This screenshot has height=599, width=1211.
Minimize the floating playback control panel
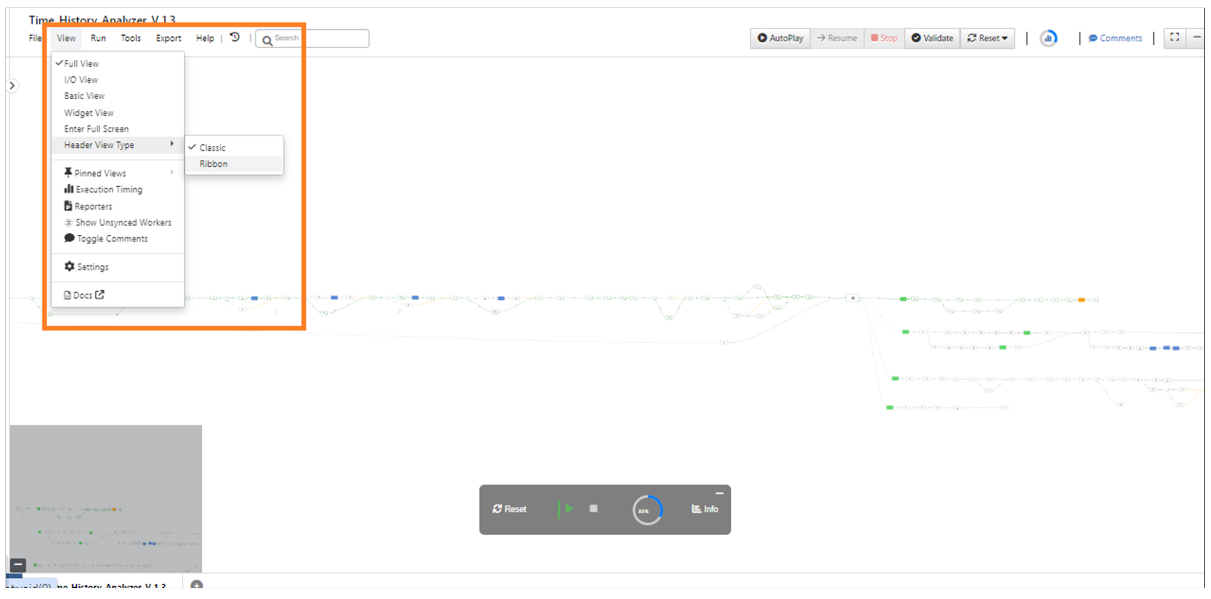tap(719, 493)
